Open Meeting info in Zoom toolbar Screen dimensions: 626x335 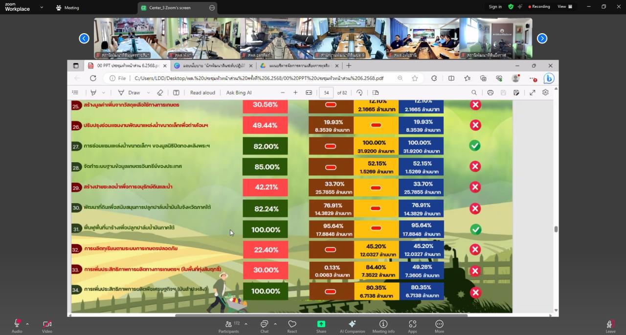[383, 324]
